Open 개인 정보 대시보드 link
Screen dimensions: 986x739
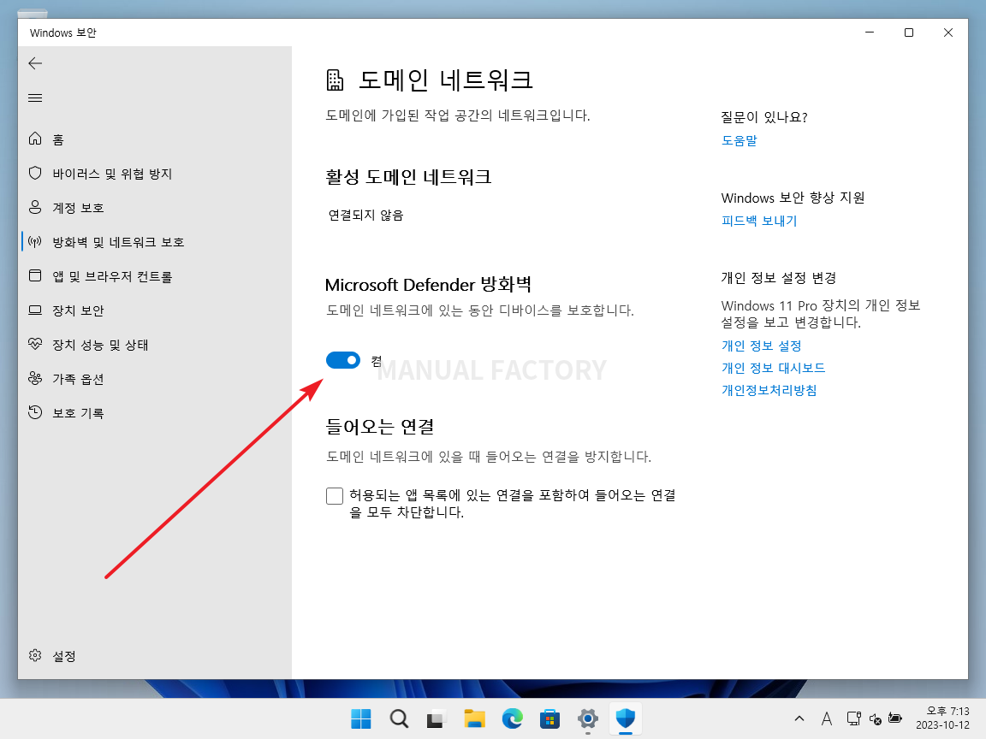click(x=773, y=368)
